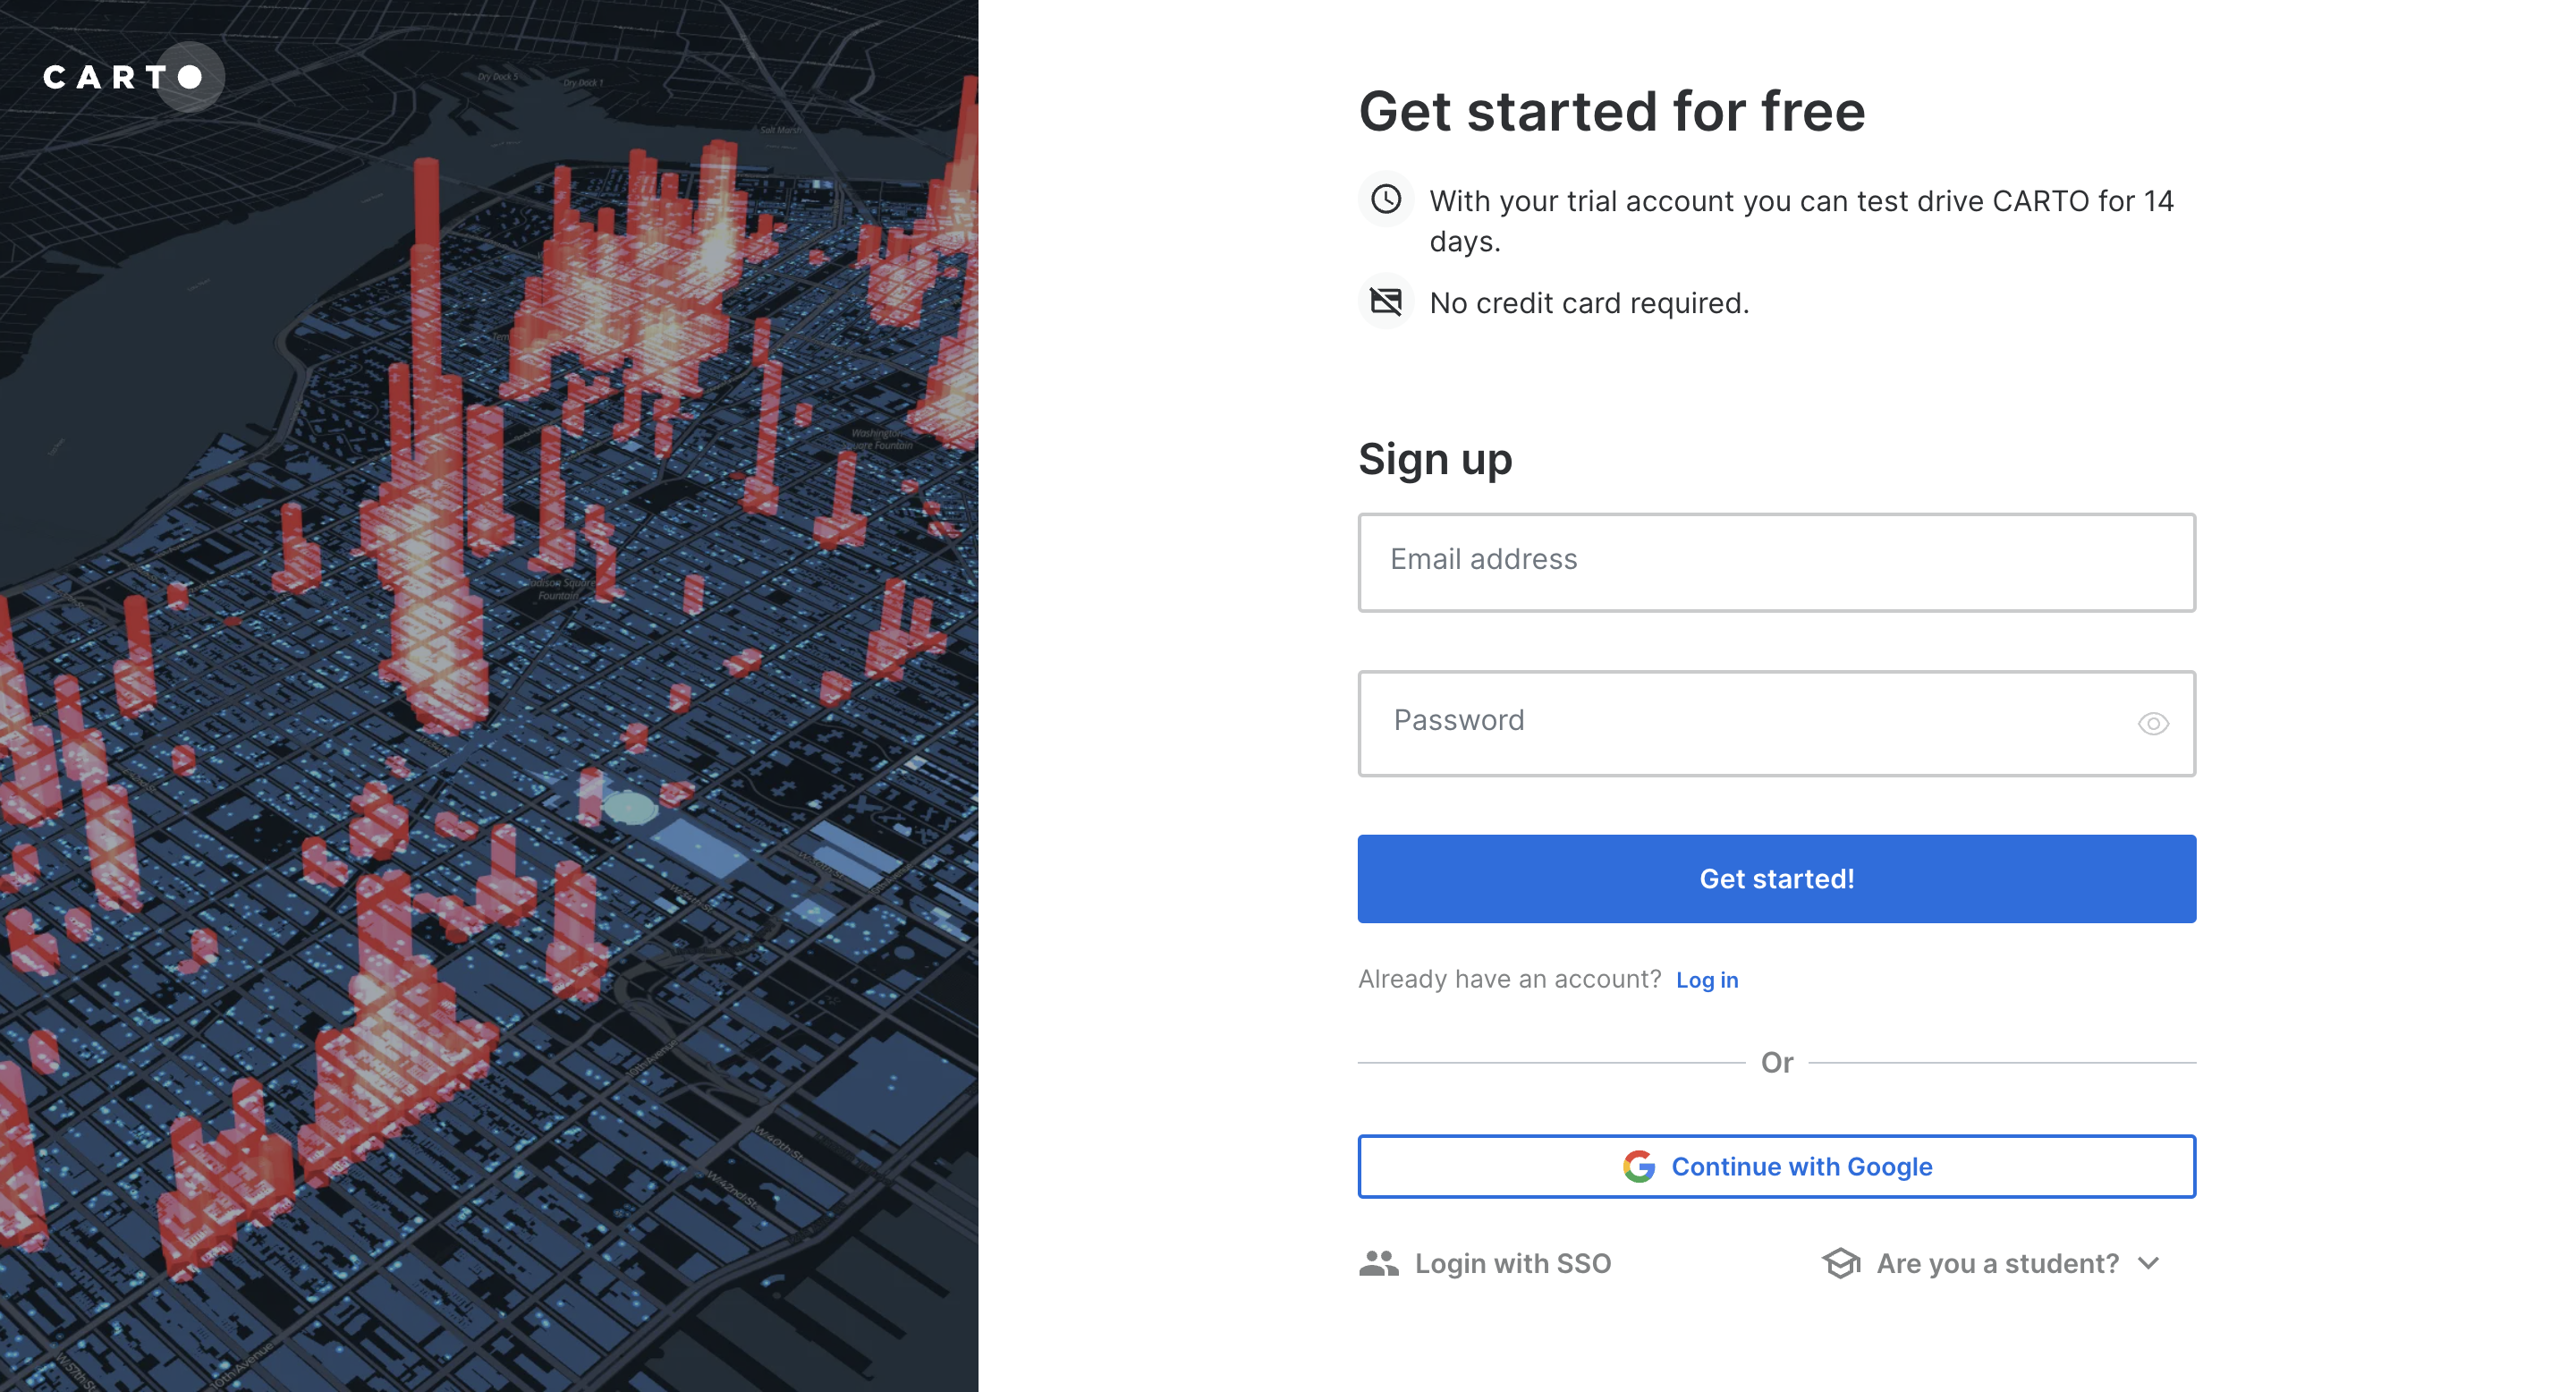The image size is (2576, 1392).
Task: Expand the student chevron arrow
Action: [2148, 1263]
